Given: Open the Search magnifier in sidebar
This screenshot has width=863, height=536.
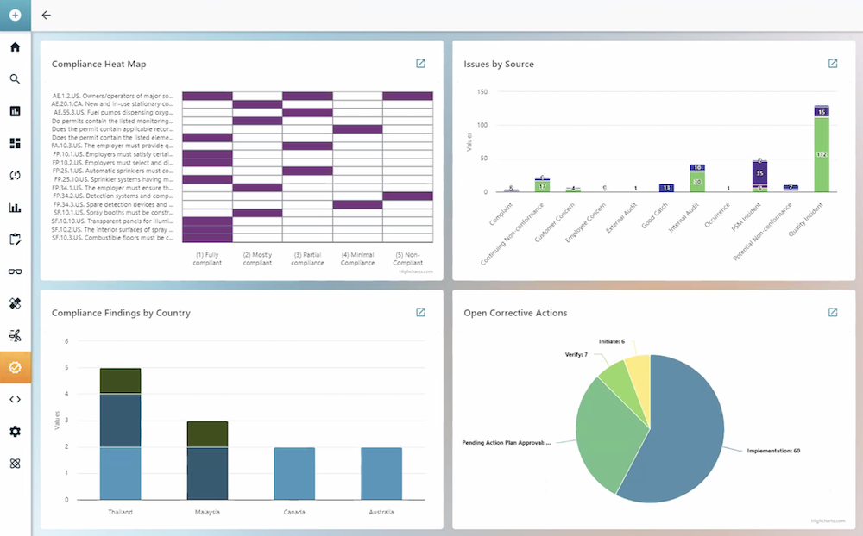Looking at the screenshot, I should (15, 79).
